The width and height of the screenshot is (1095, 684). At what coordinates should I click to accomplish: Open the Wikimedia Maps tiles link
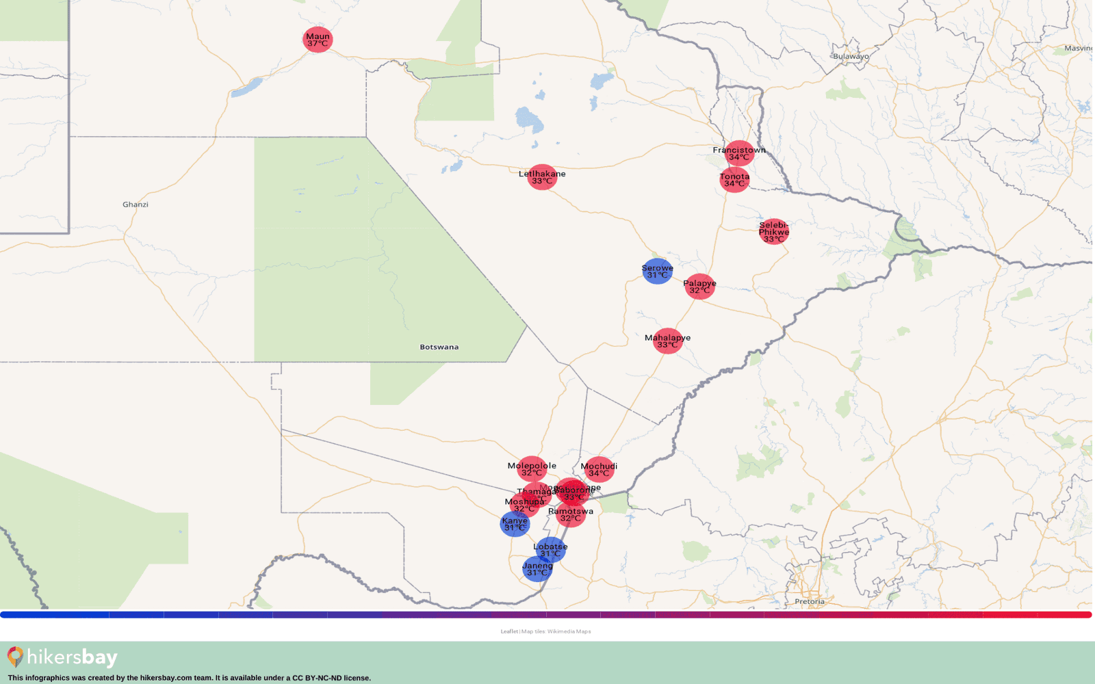(569, 631)
